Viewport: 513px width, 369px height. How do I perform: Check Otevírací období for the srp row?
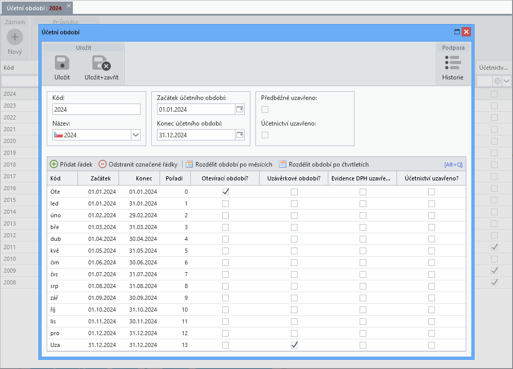[225, 286]
